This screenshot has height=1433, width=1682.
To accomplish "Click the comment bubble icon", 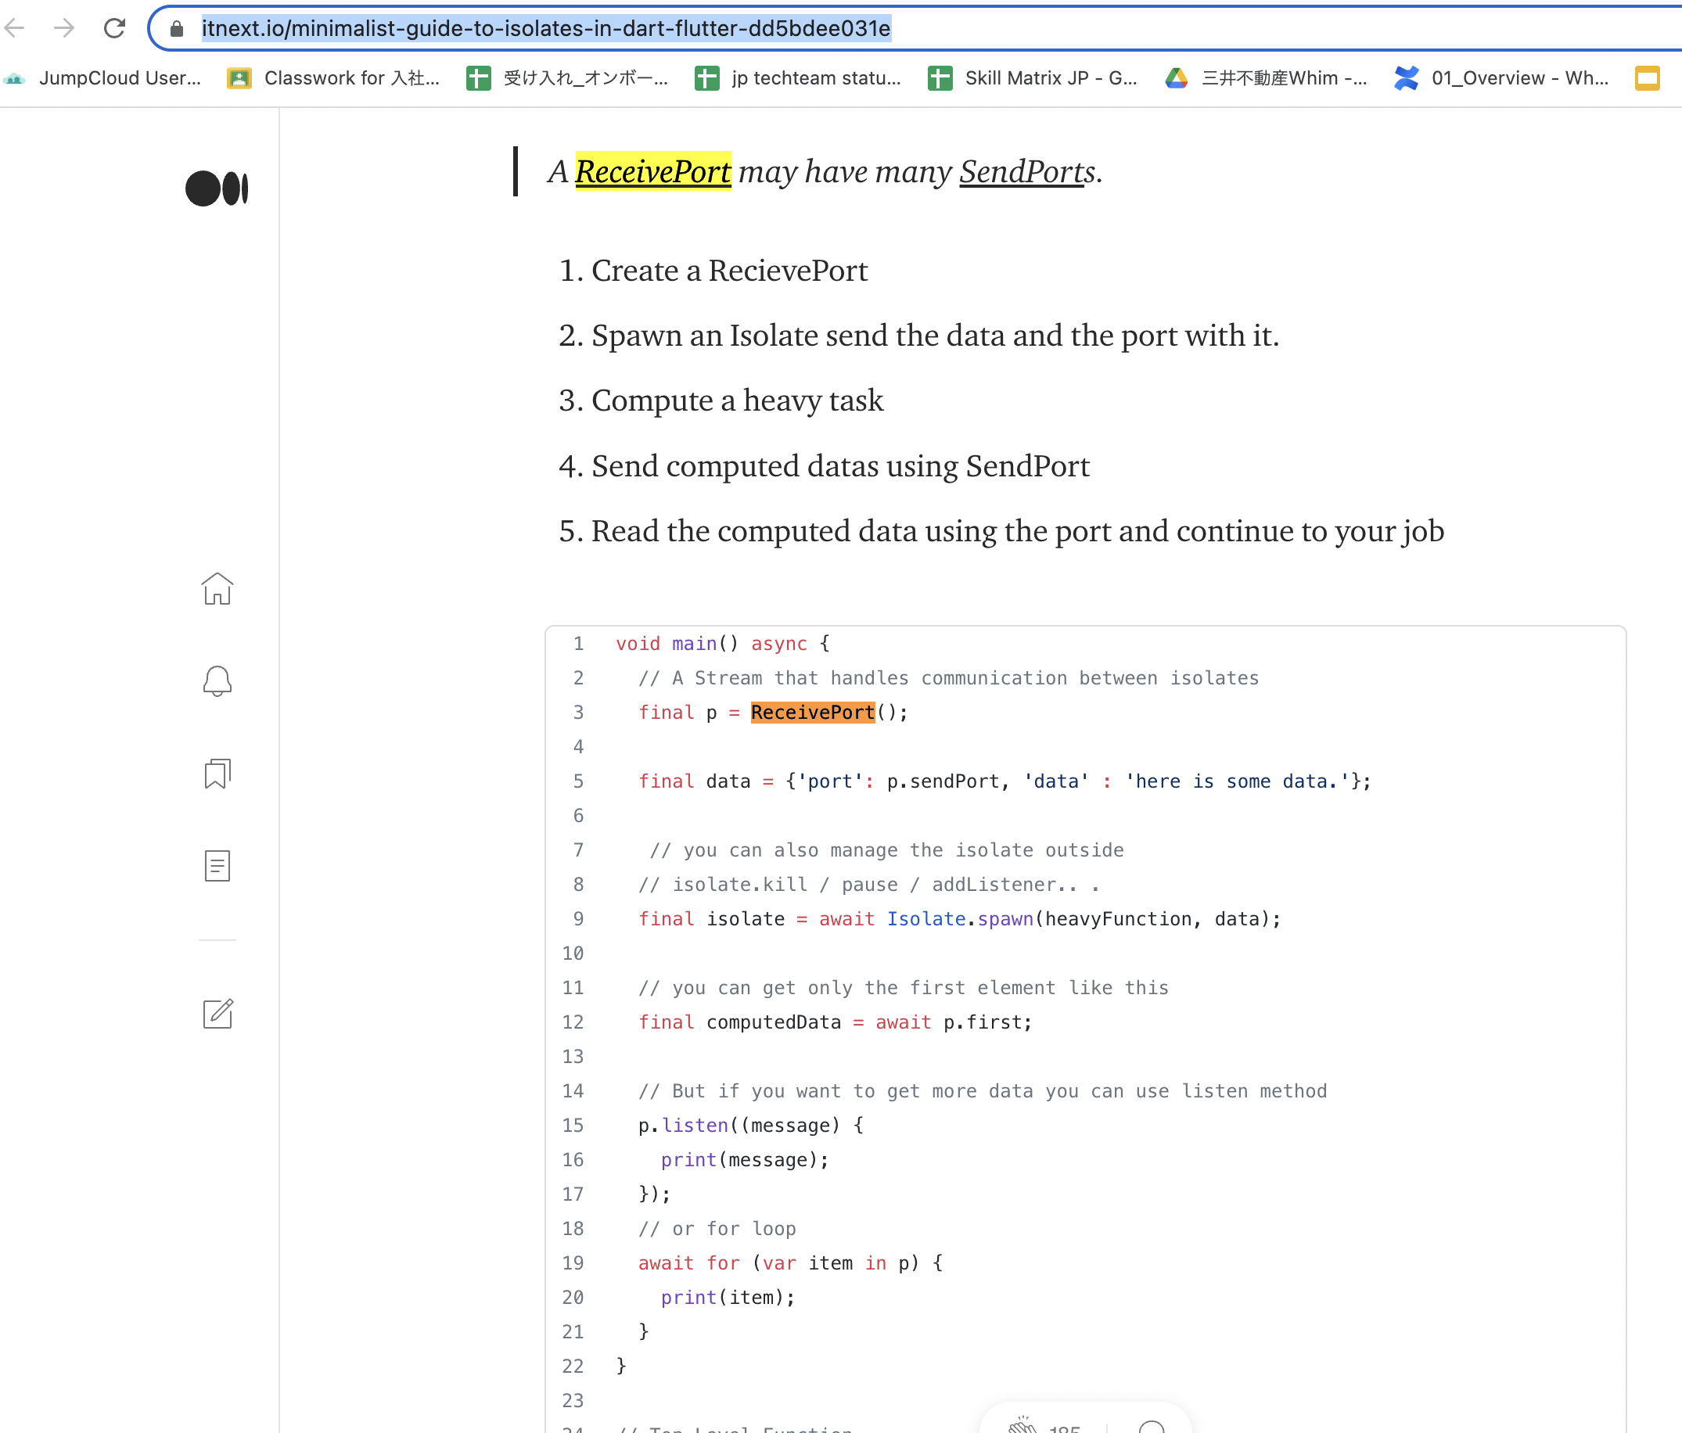I will coord(1151,1427).
